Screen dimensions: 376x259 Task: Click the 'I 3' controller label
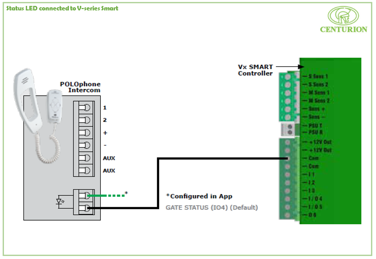[311, 191]
